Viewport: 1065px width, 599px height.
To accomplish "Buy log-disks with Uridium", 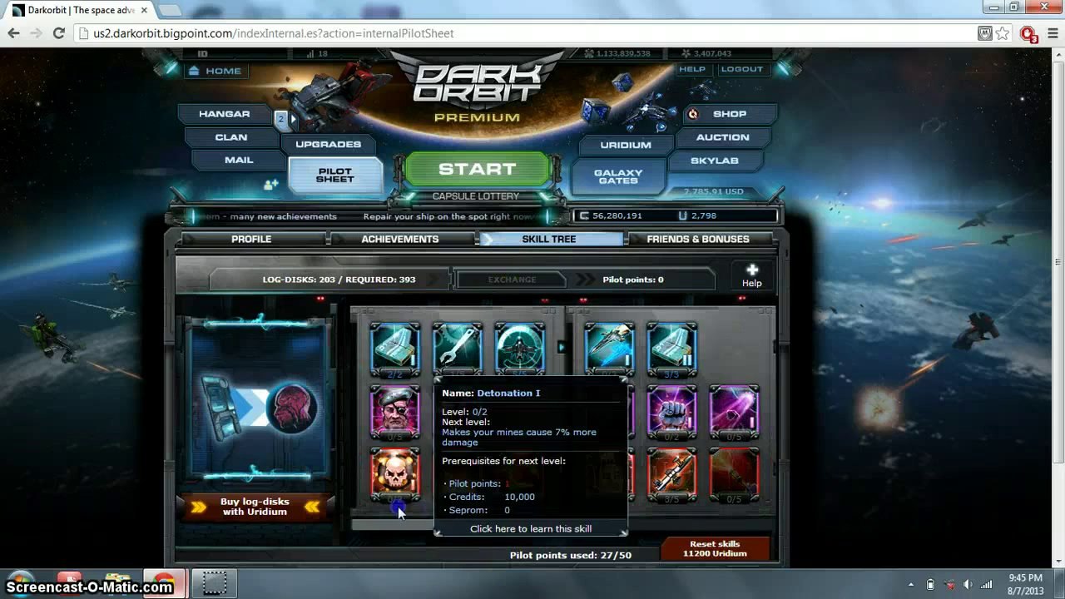I will pyautogui.click(x=255, y=507).
